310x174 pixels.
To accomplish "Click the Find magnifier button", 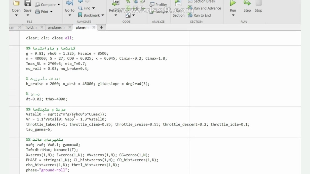I will click(84, 8).
